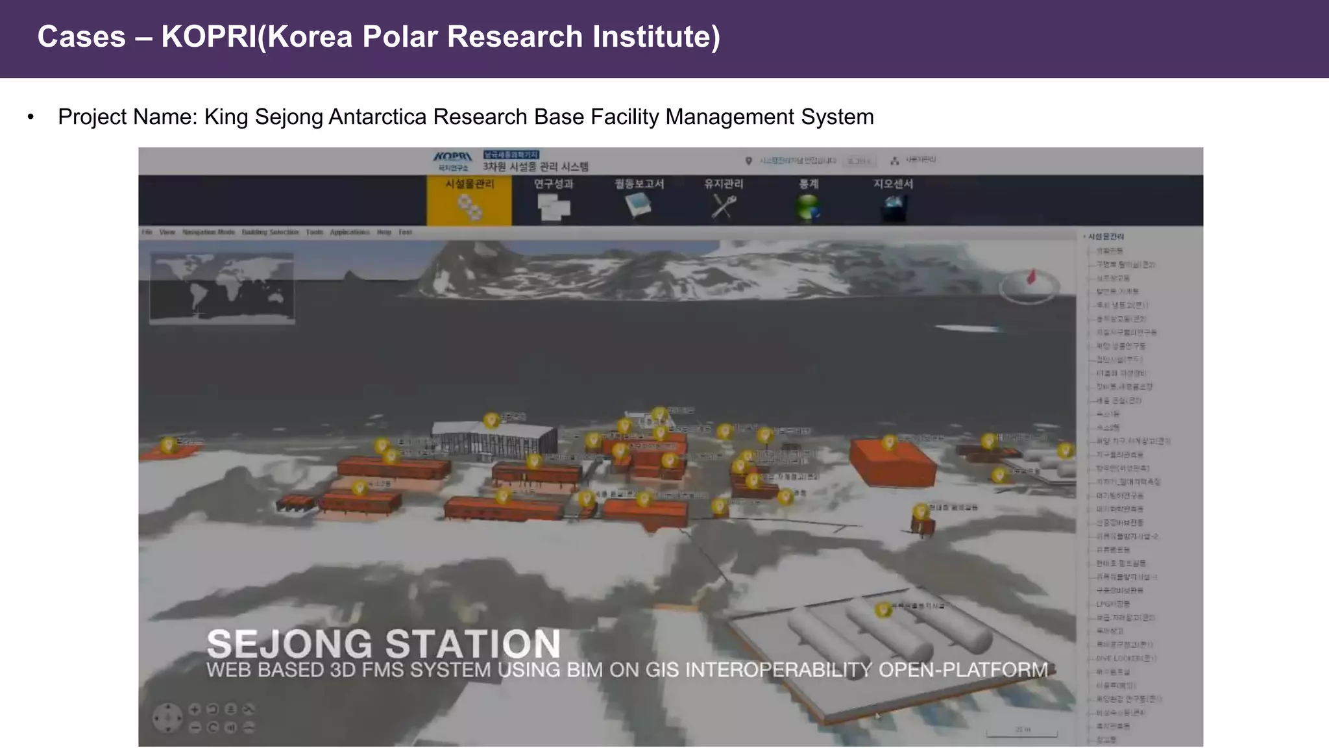Screen dimensions: 1329x748
Task: Click the KOPRI logo
Action: 453,160
